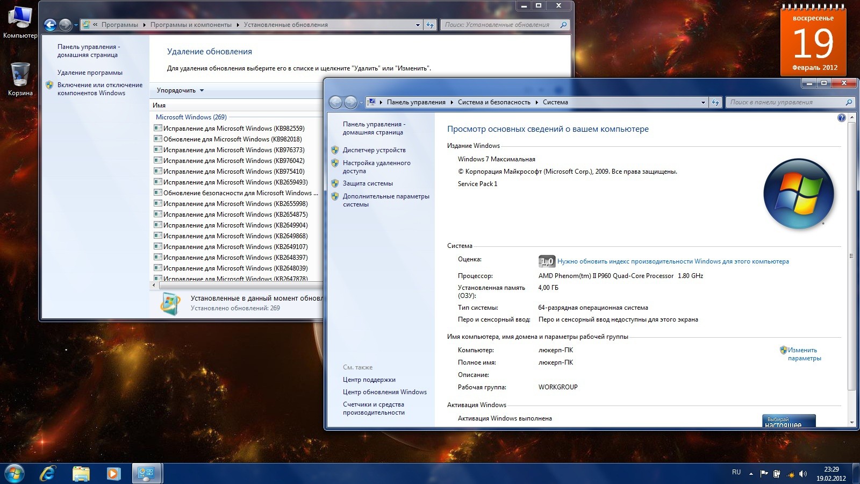The image size is (860, 484).
Task: Open Панель управления домашняя страница in updates window
Action: point(89,51)
